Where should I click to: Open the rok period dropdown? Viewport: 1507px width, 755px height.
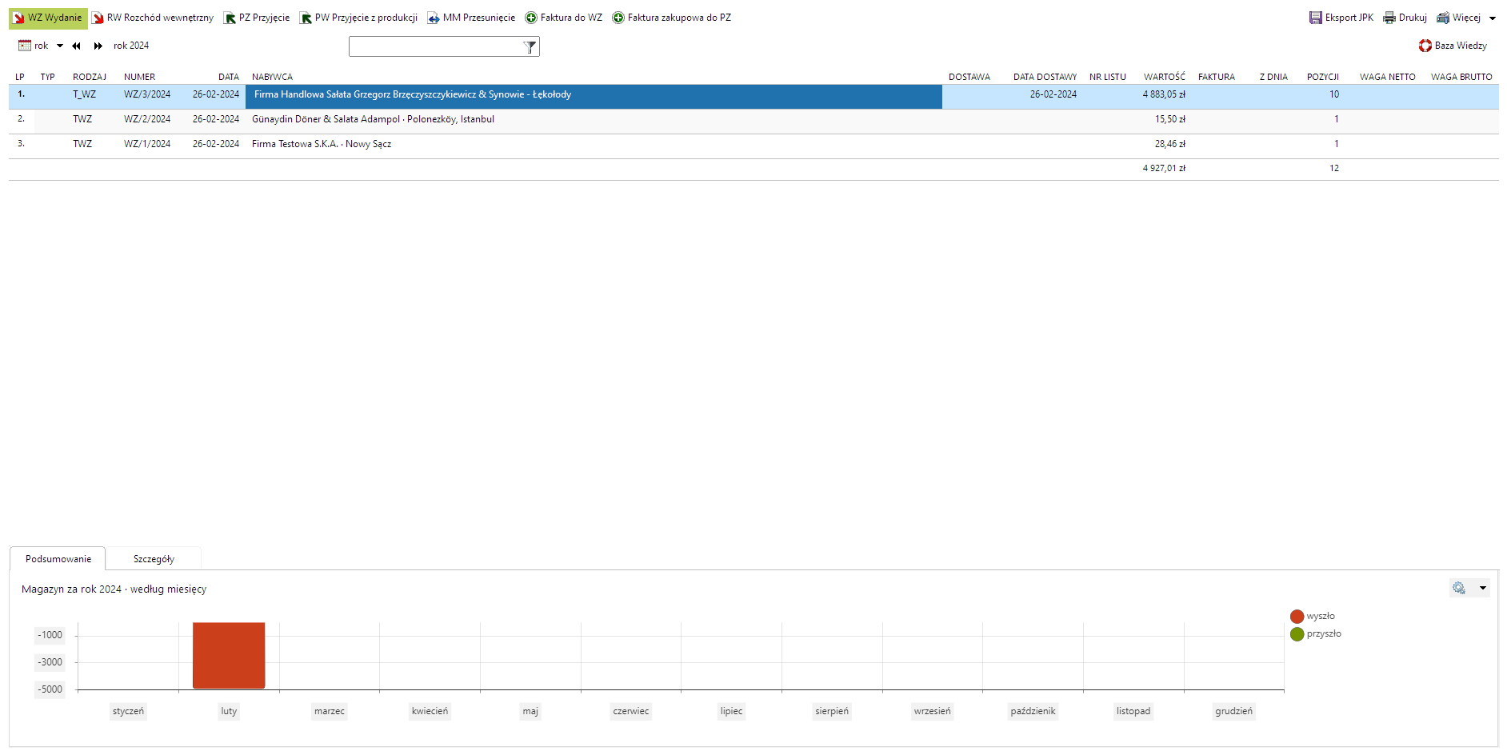(x=60, y=46)
